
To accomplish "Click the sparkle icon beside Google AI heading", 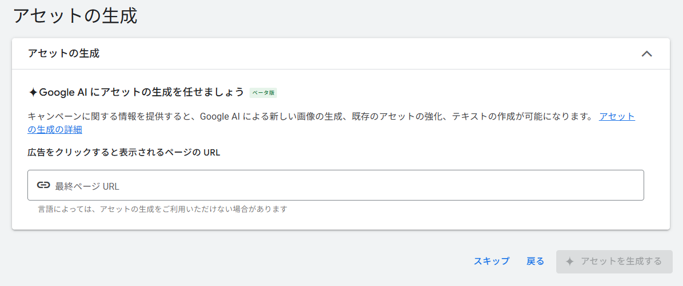I will coord(33,92).
